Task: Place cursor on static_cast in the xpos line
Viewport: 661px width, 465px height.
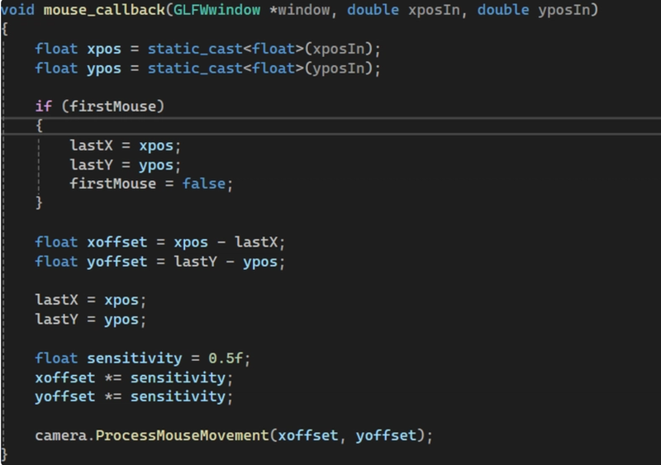Action: (195, 50)
